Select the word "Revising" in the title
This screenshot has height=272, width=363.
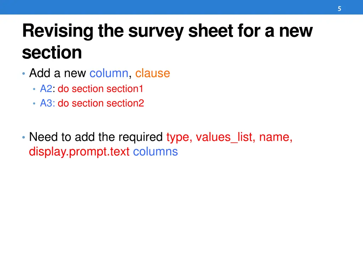(57, 31)
